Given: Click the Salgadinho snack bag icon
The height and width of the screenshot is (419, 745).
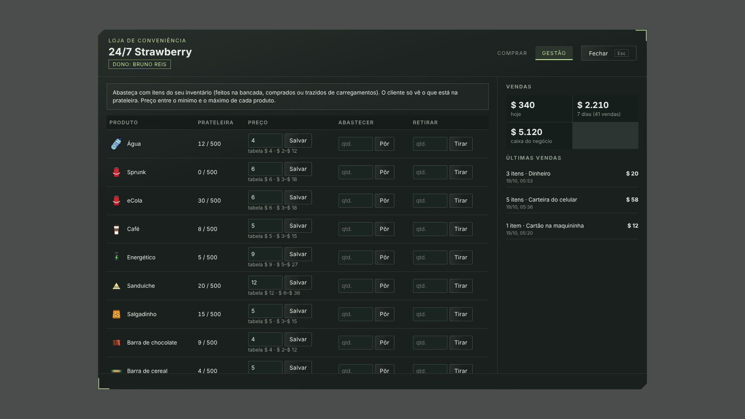Looking at the screenshot, I should [x=116, y=314].
